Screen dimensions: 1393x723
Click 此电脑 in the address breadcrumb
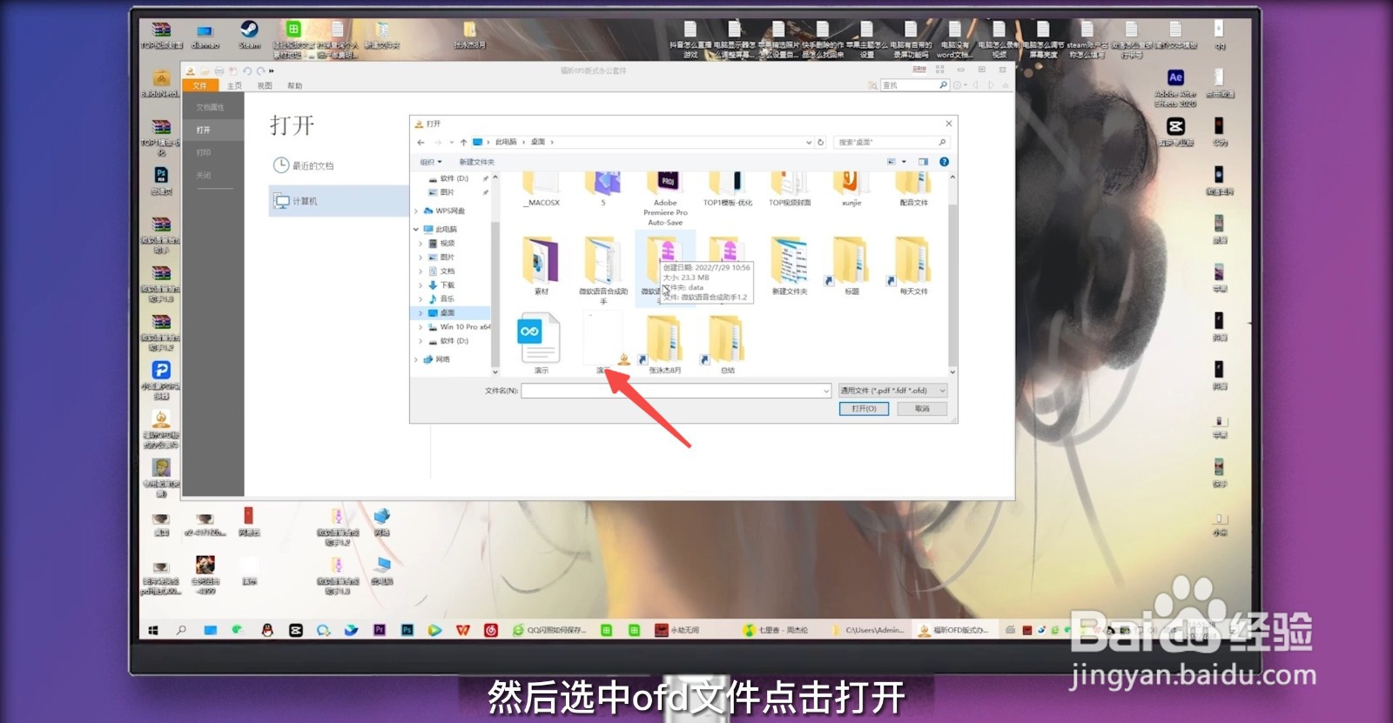click(x=506, y=142)
